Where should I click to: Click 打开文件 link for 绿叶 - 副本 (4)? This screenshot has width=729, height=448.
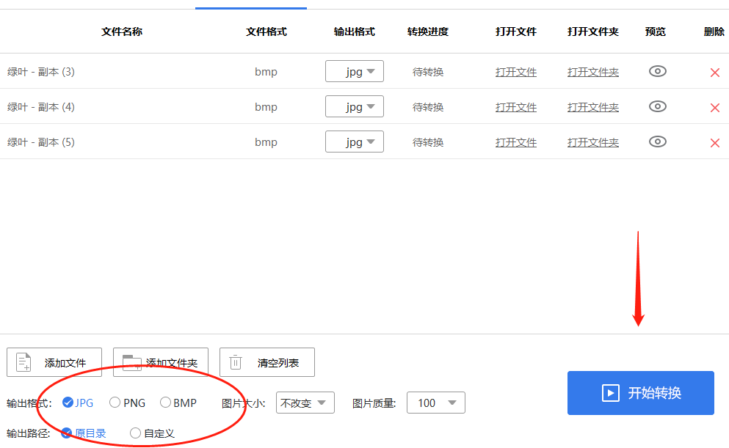(x=516, y=107)
